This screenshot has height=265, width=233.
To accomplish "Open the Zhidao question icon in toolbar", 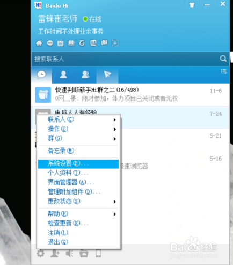I will 104,43.
